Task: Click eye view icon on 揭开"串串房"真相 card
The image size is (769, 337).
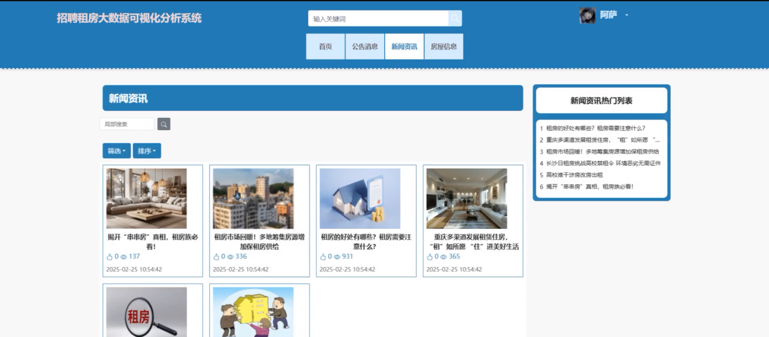Action: (x=124, y=257)
